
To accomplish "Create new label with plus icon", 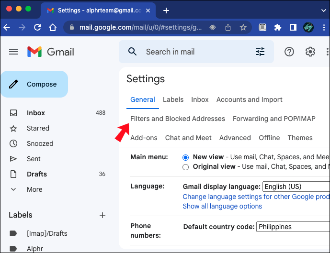I will [102, 215].
